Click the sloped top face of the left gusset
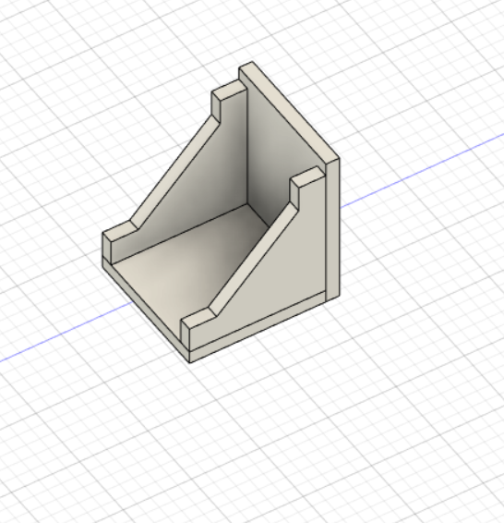 pyautogui.click(x=175, y=171)
